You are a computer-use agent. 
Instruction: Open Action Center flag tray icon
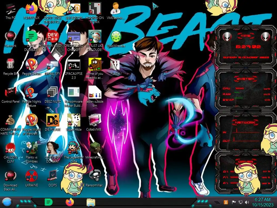(x=234, y=202)
